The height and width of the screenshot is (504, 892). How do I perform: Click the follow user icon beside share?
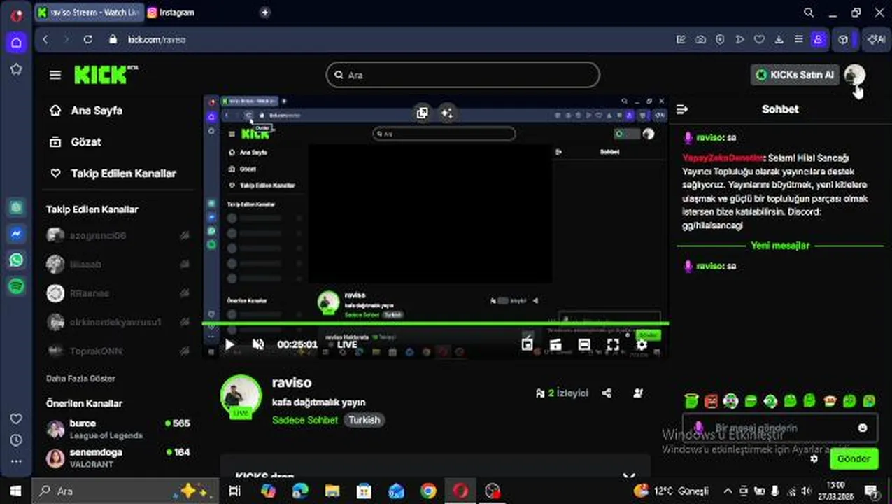click(x=637, y=393)
